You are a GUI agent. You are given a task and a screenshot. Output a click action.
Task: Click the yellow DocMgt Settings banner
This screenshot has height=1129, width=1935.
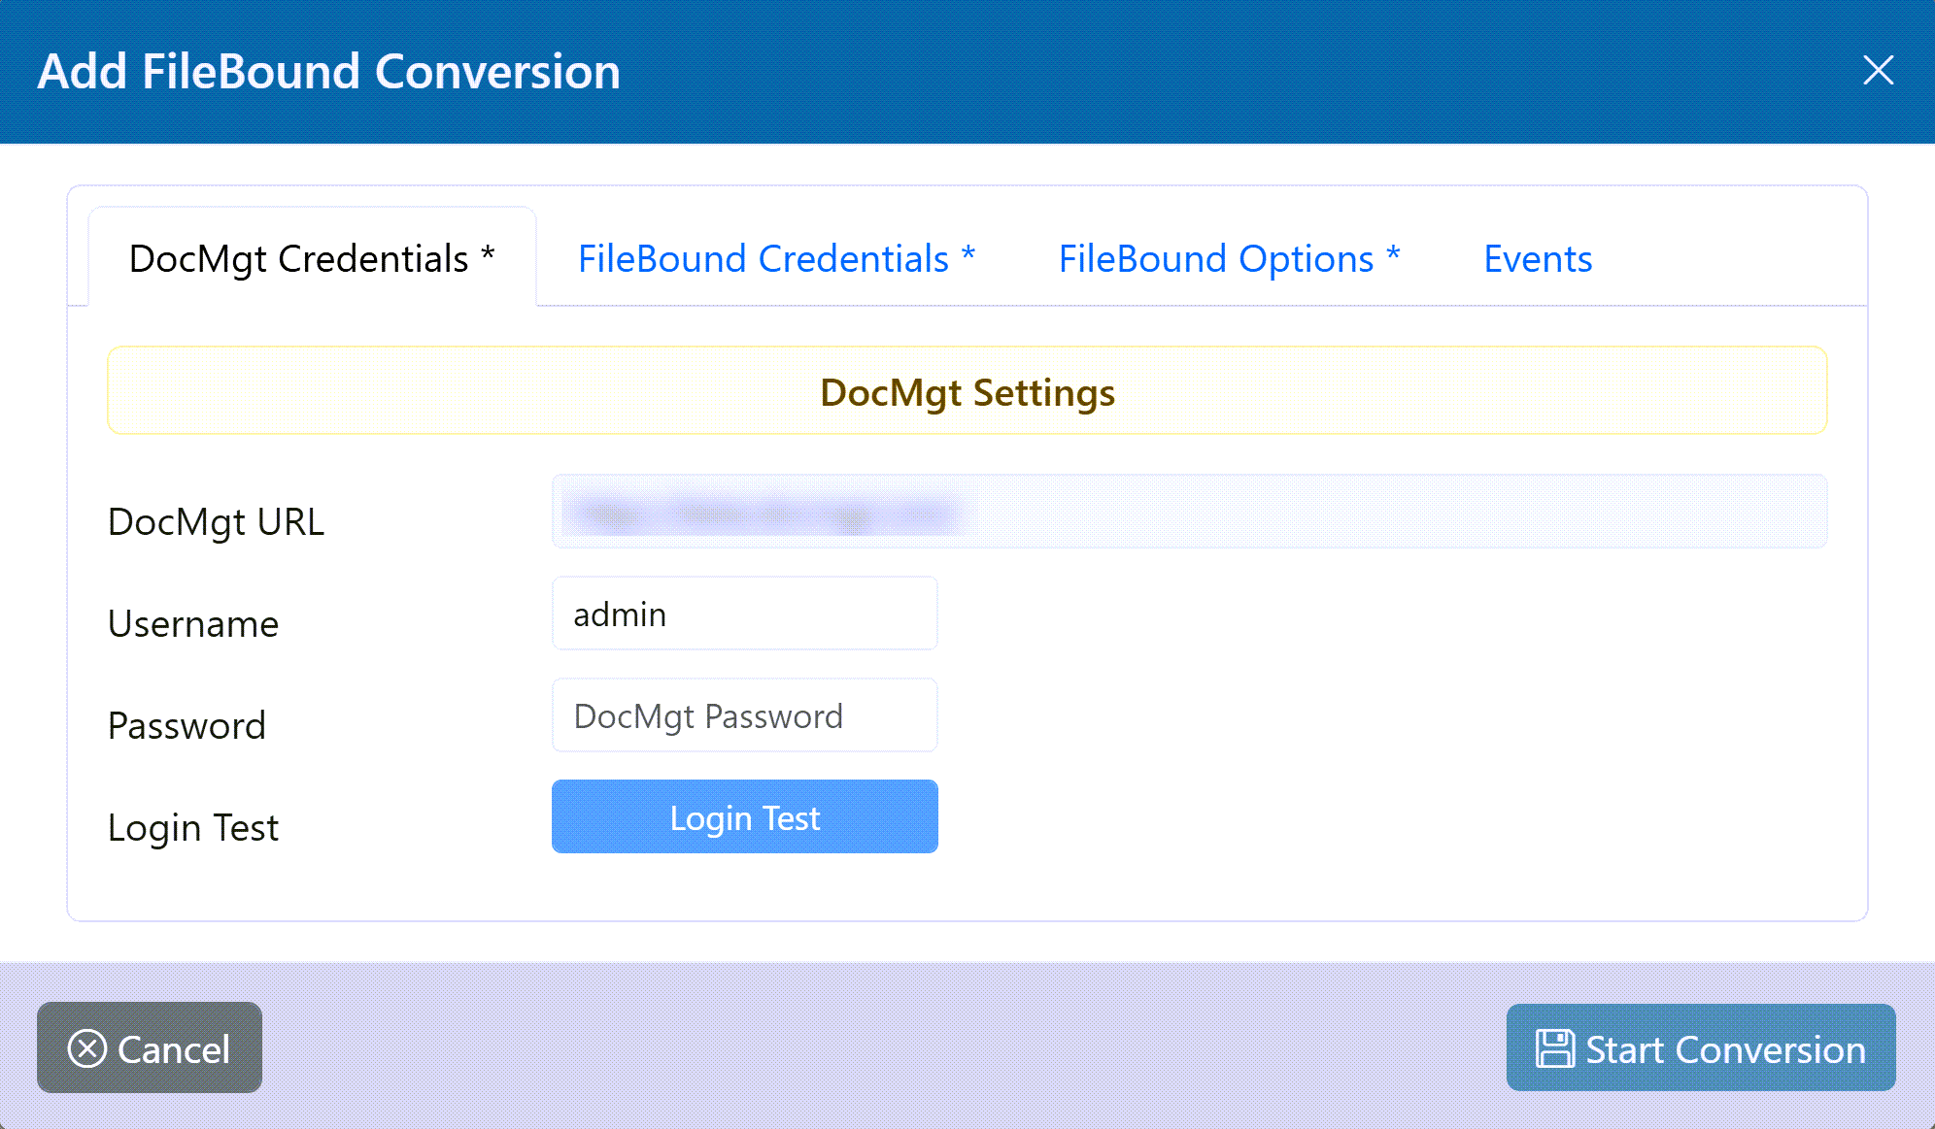click(967, 391)
